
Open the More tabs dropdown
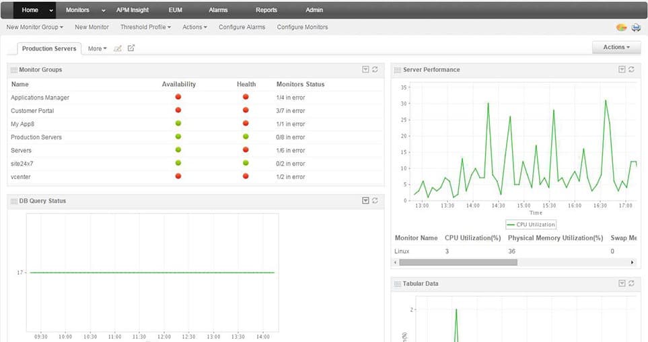click(97, 48)
